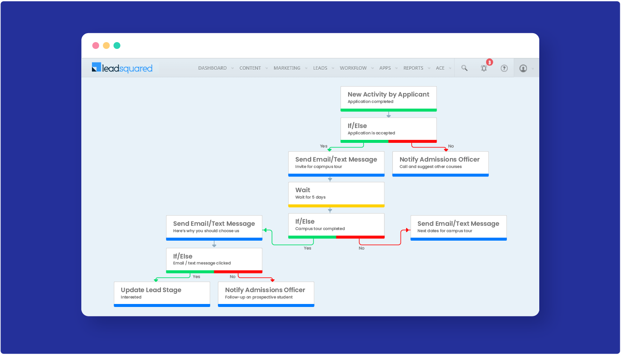Open the MARKETING dropdown chevron

306,68
